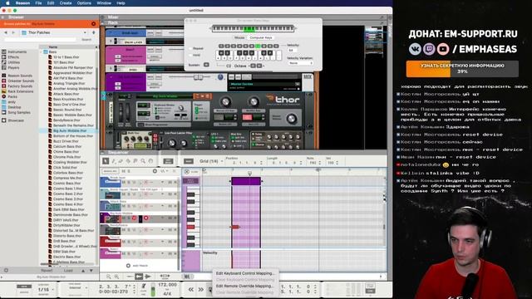Select the eraser tool in sequencer toolbar
The image size is (532, 299).
coord(121,161)
